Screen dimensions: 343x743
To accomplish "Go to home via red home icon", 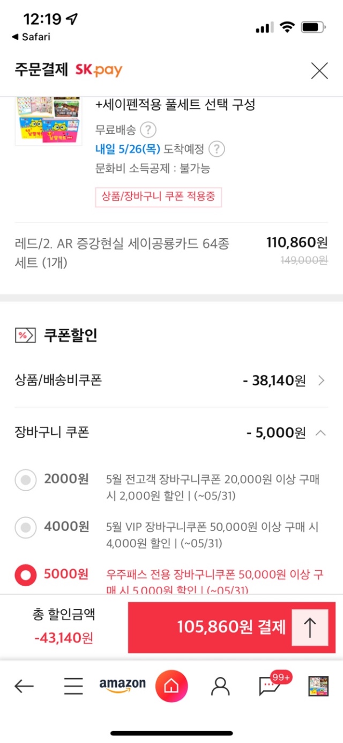I will [x=171, y=686].
